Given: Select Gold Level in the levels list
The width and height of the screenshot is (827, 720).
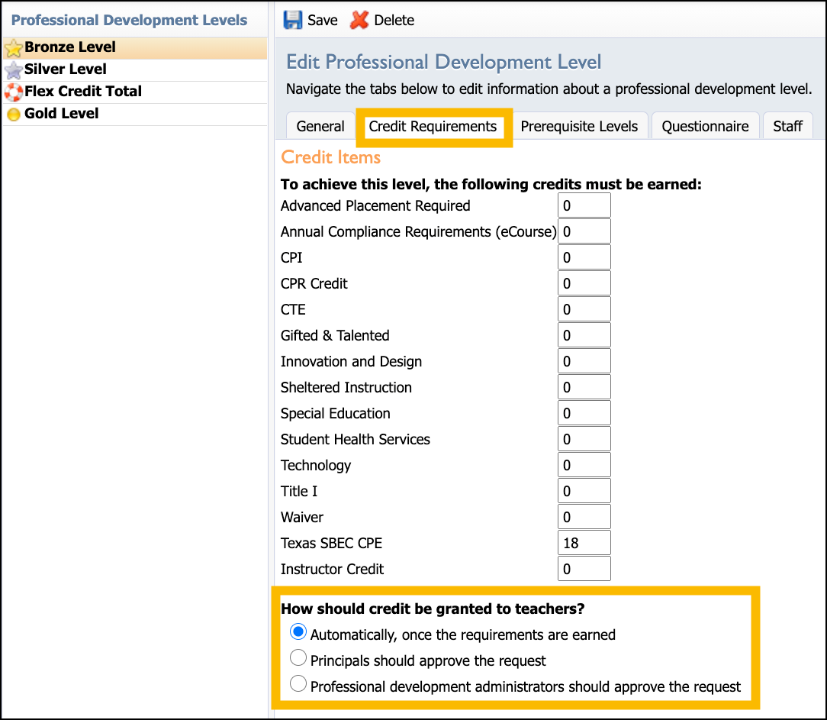Looking at the screenshot, I should point(135,114).
